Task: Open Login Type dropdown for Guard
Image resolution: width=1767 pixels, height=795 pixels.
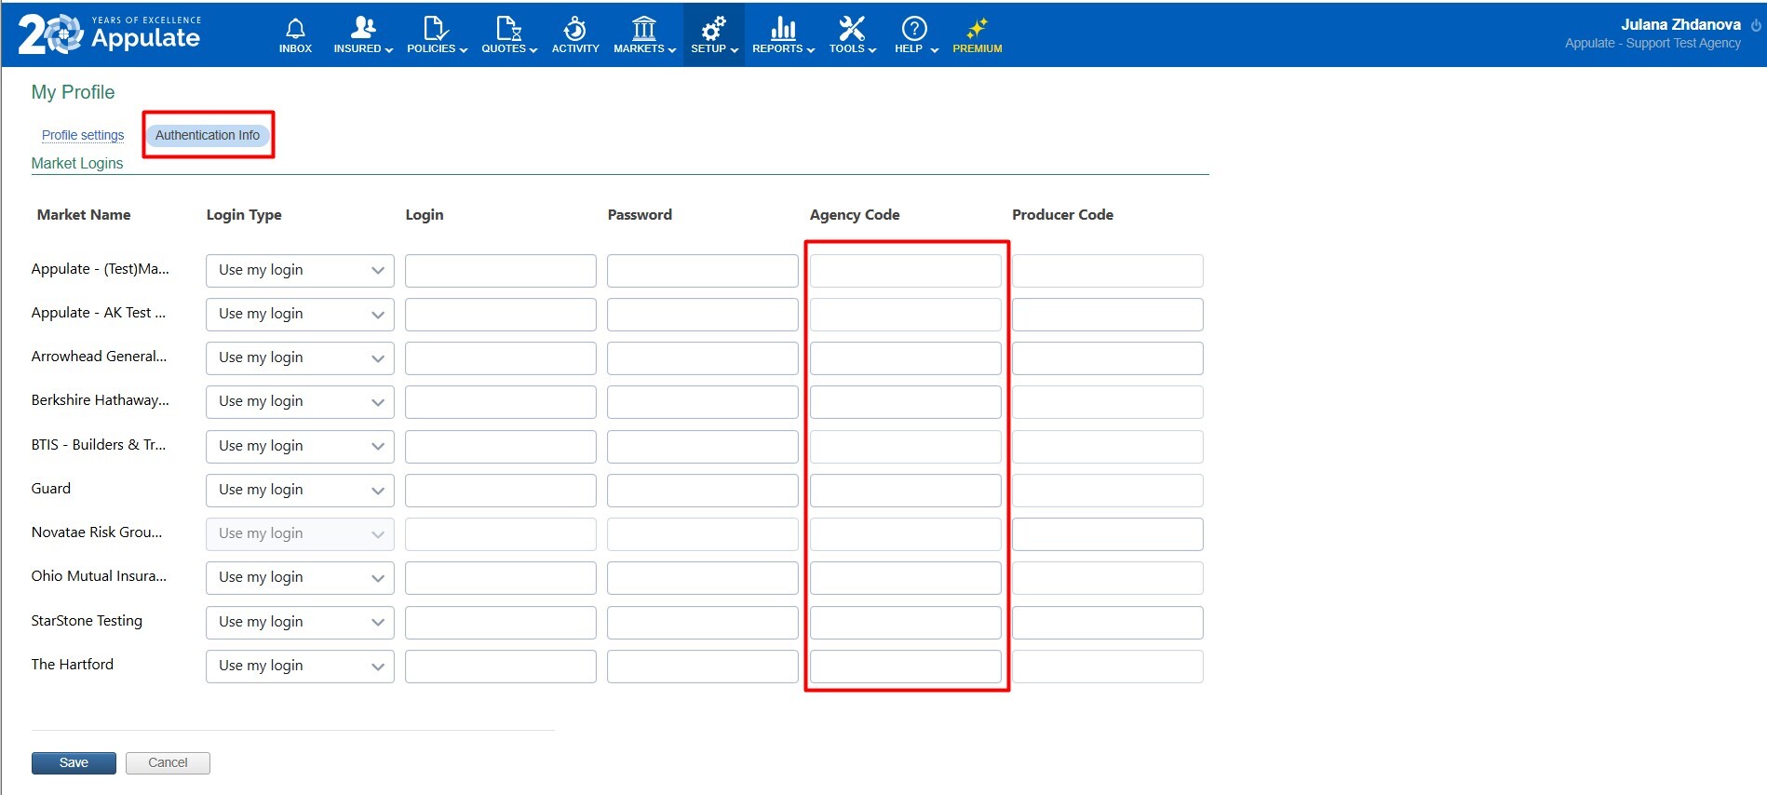Action: coord(300,490)
